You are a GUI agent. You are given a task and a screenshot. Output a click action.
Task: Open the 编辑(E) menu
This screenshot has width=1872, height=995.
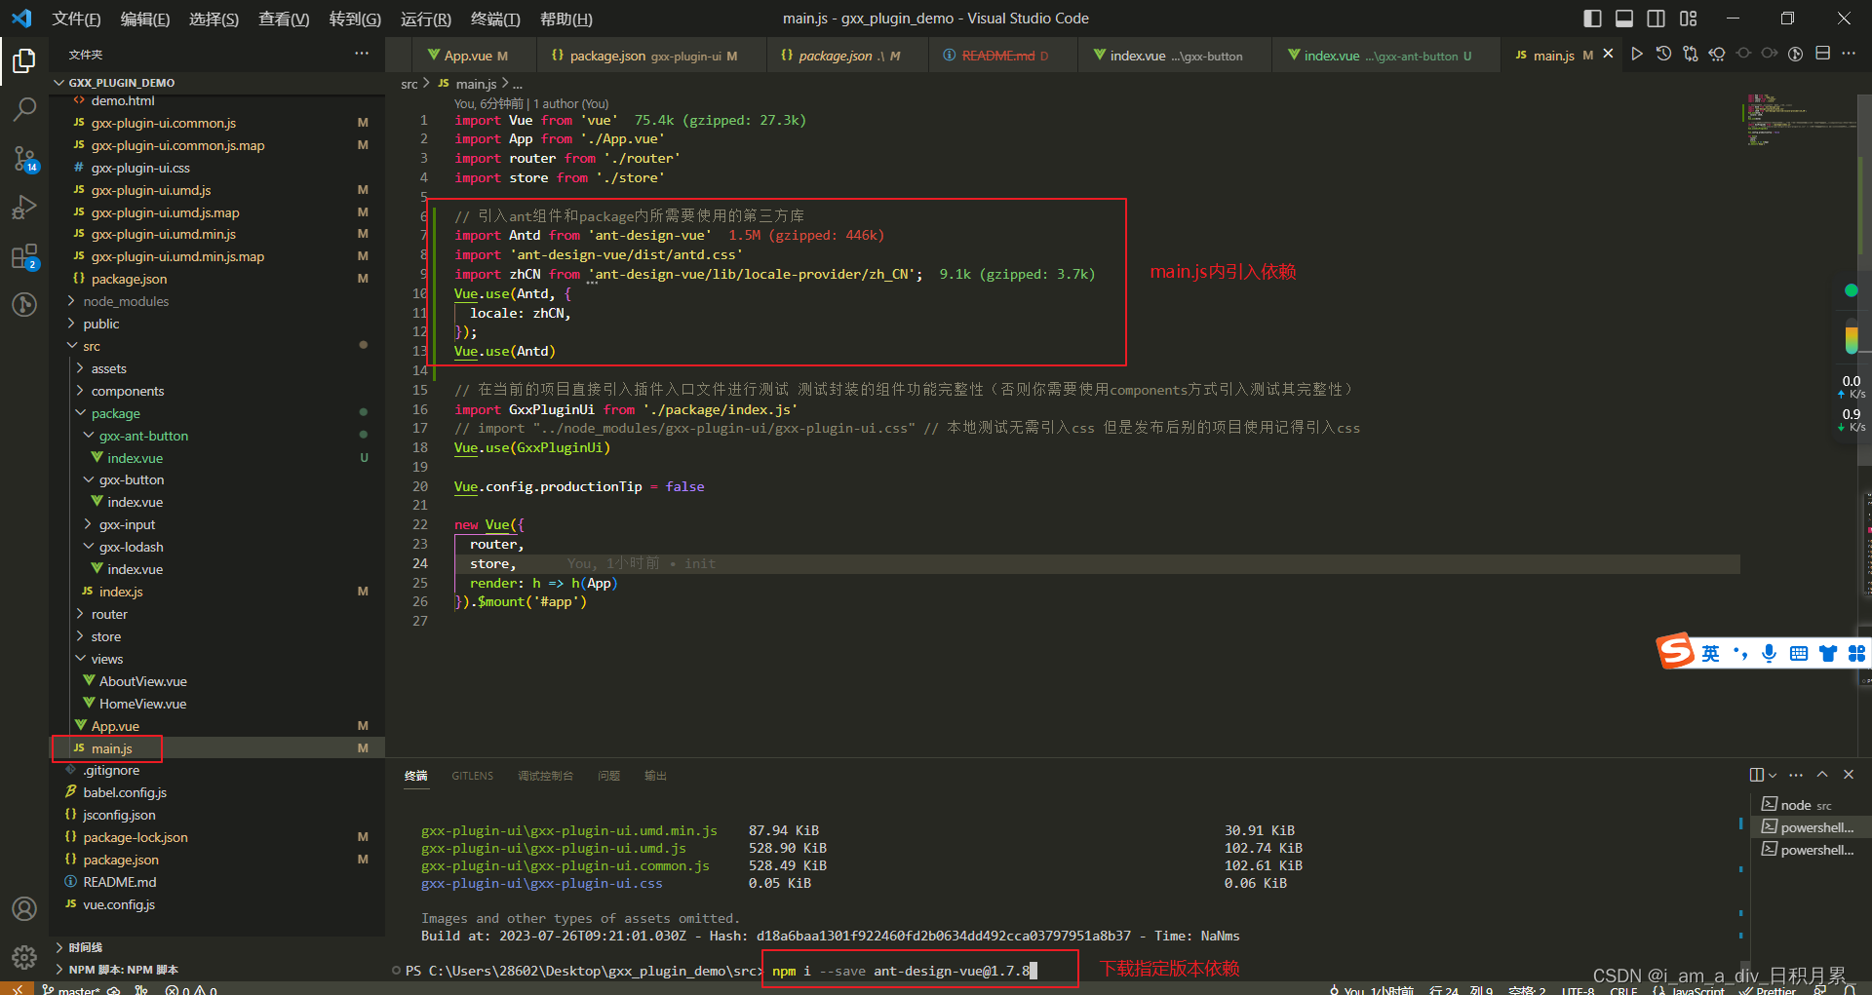point(145,19)
